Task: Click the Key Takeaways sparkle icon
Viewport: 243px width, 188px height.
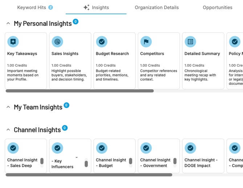Action: point(13,42)
